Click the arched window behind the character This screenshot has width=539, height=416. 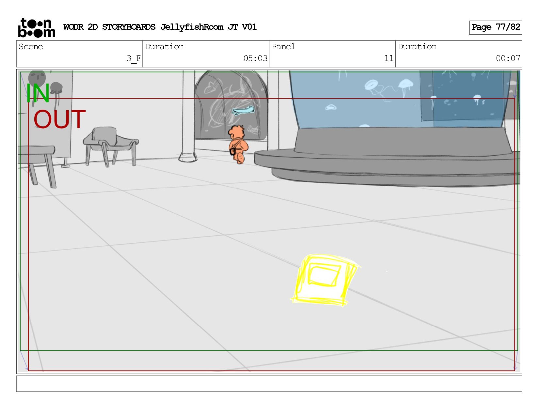tap(231, 106)
